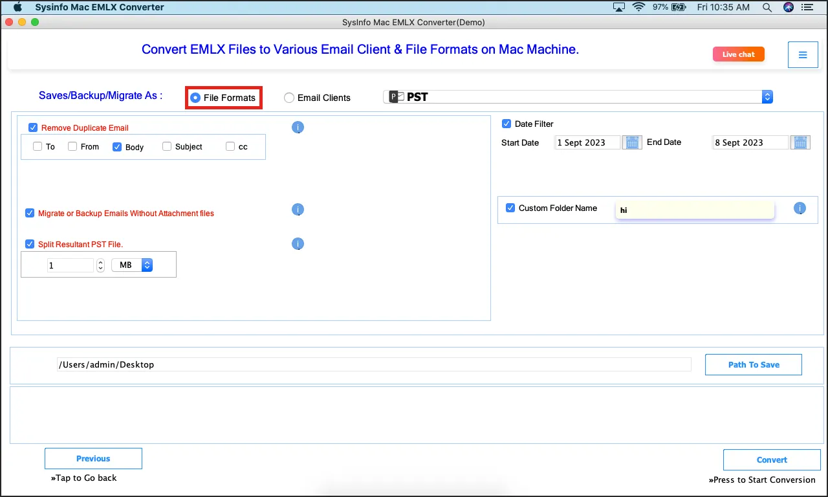
Task: Check the From duplicate criteria checkbox
Action: tap(72, 146)
